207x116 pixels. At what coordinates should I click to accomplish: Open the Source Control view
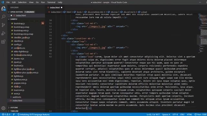[x=3, y=25]
